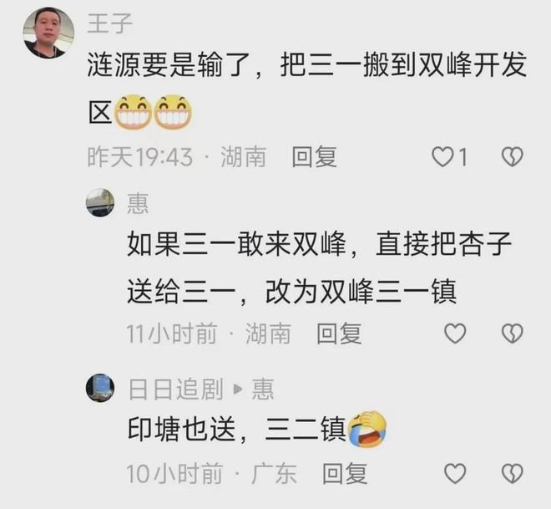
Task: Reply to 王子's comment via 回复
Action: (x=315, y=157)
